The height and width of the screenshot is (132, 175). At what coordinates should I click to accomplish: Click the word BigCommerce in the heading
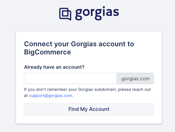pos(48,52)
